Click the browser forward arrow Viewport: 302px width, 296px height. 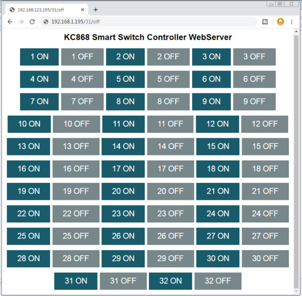pyautogui.click(x=21, y=22)
